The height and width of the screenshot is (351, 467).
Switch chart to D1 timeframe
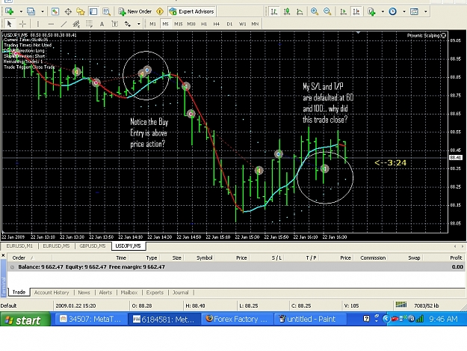click(x=229, y=24)
